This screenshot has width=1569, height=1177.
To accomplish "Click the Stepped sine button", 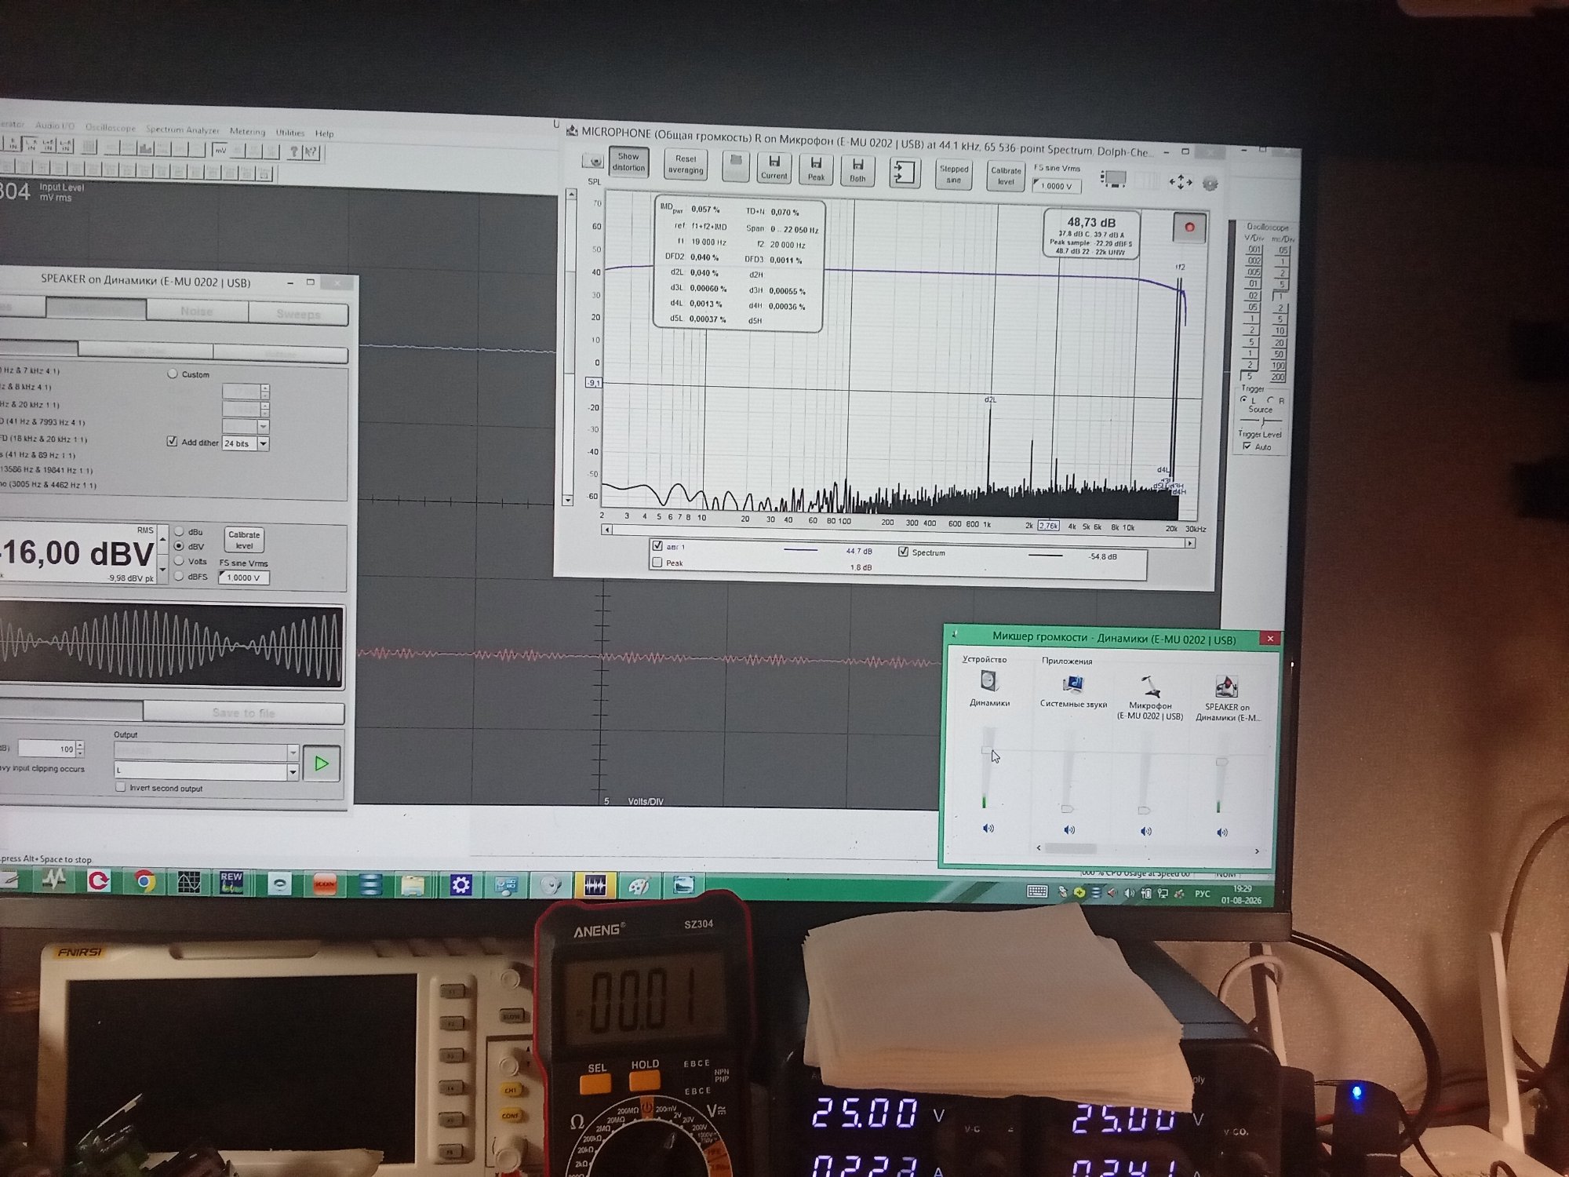I will (x=954, y=174).
